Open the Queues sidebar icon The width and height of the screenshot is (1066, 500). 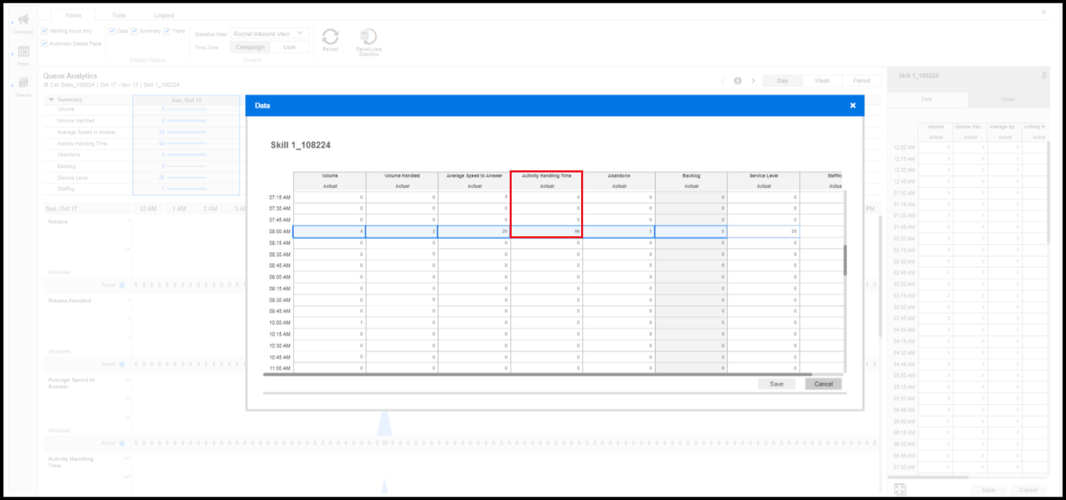pyautogui.click(x=23, y=83)
